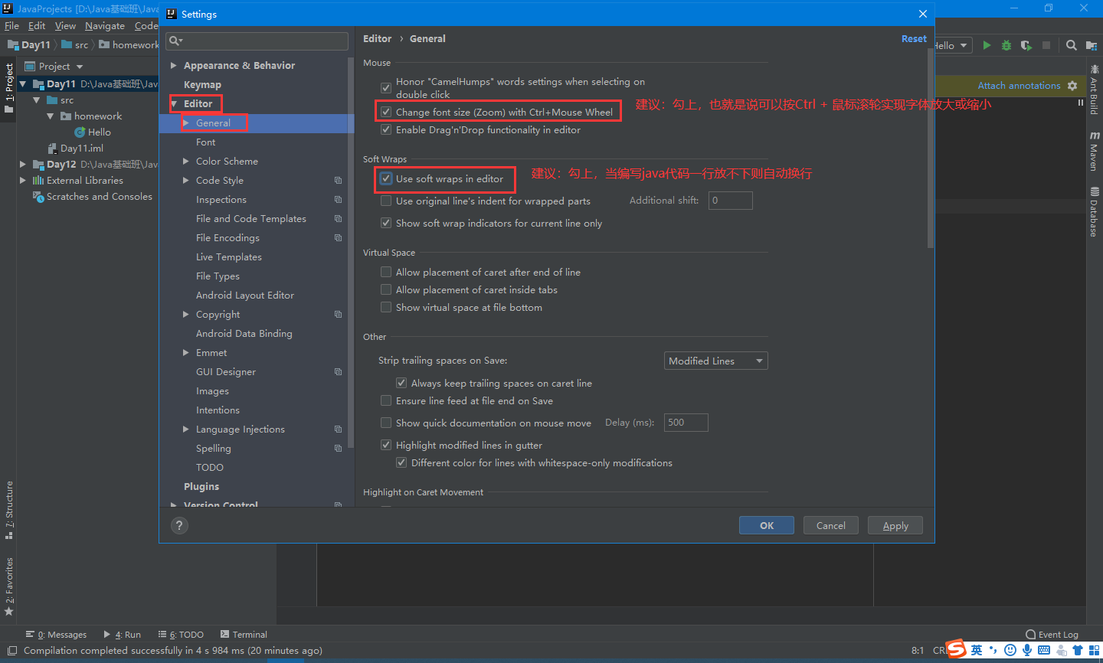The image size is (1103, 663).
Task: Click gear icon beside Attach annotations
Action: click(1072, 86)
